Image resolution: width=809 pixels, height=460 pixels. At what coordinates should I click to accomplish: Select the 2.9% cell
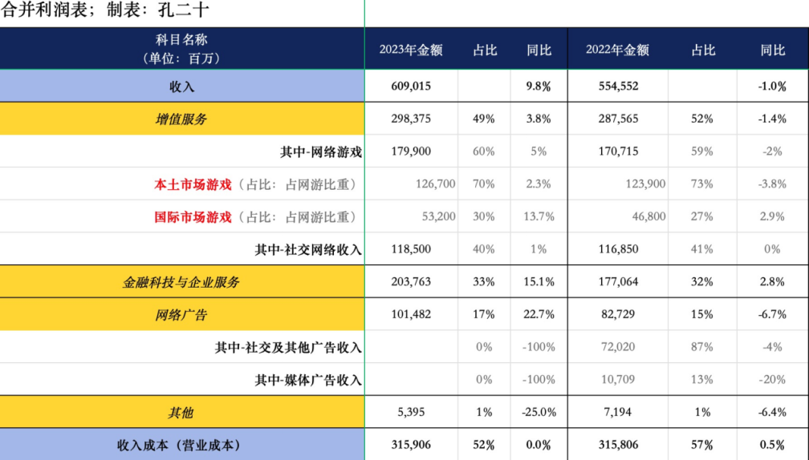point(772,216)
